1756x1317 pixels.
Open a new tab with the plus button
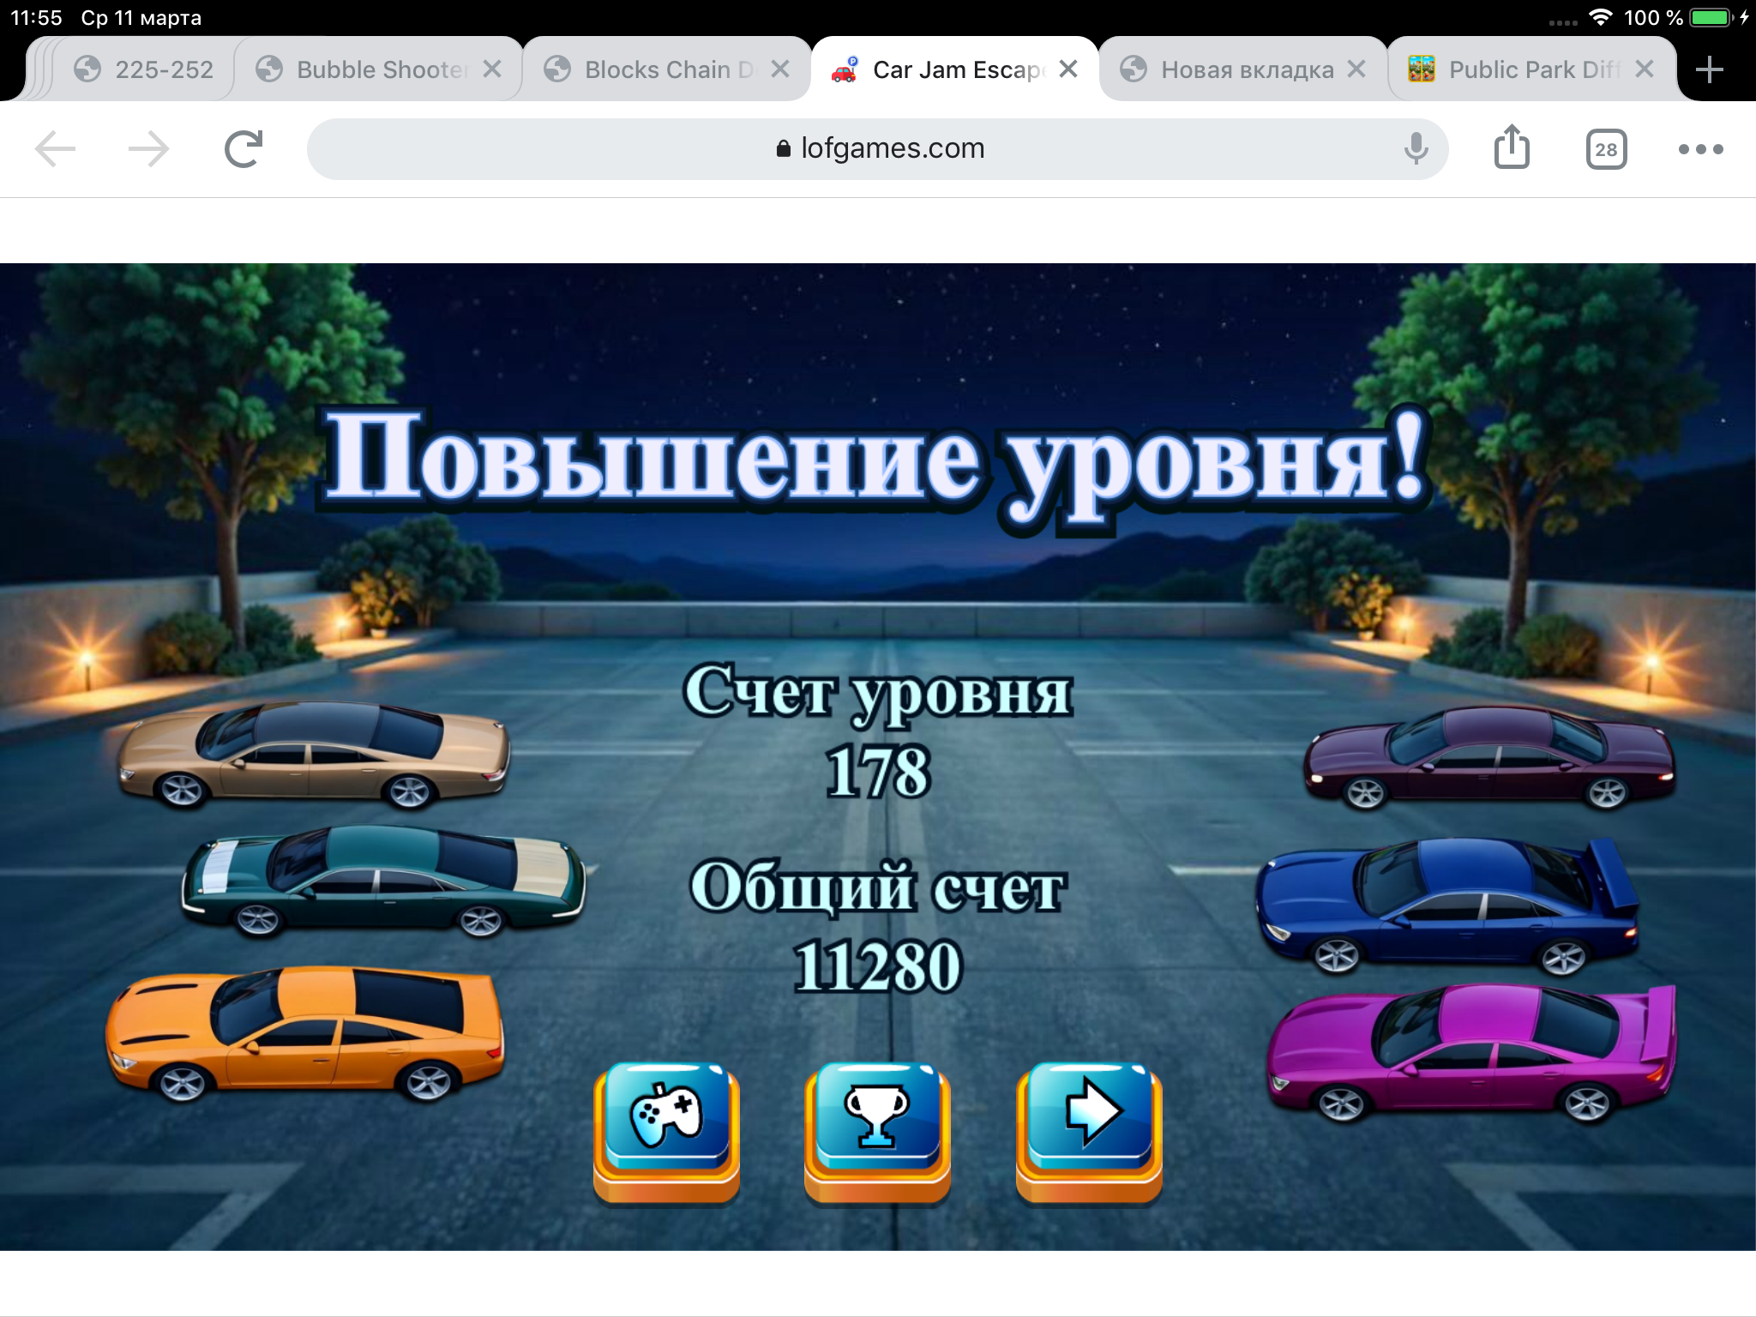1709,69
